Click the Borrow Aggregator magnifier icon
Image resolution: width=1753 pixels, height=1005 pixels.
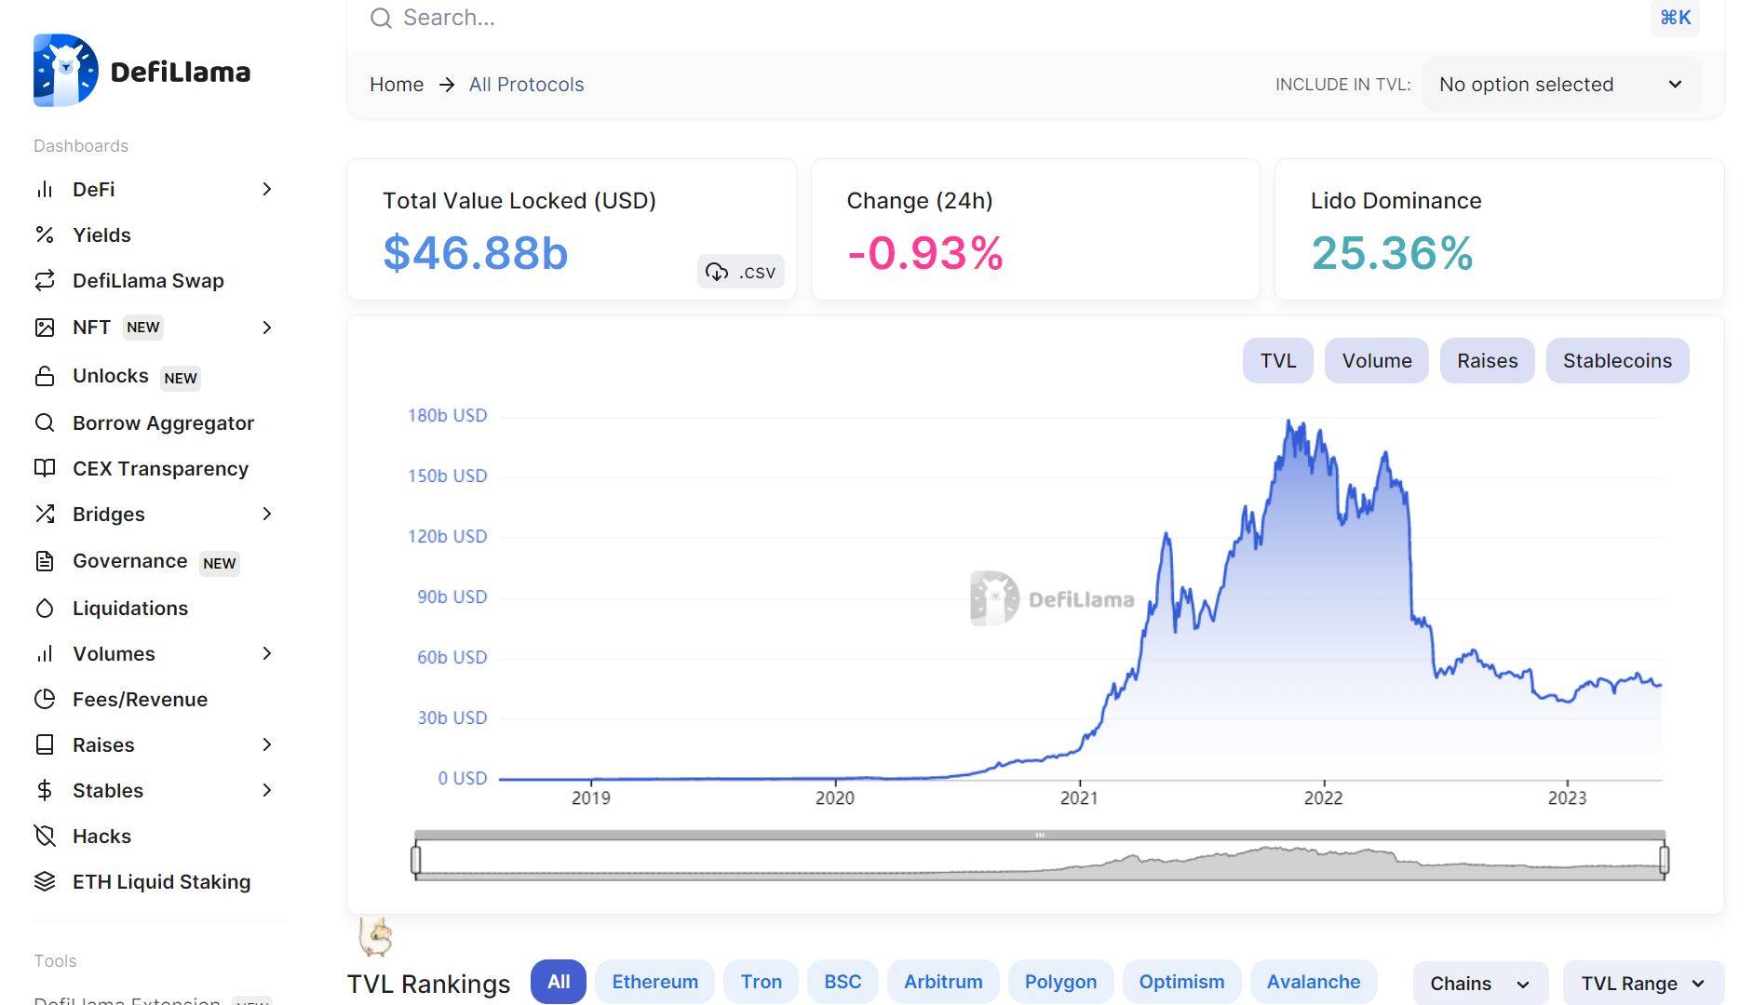pyautogui.click(x=45, y=423)
